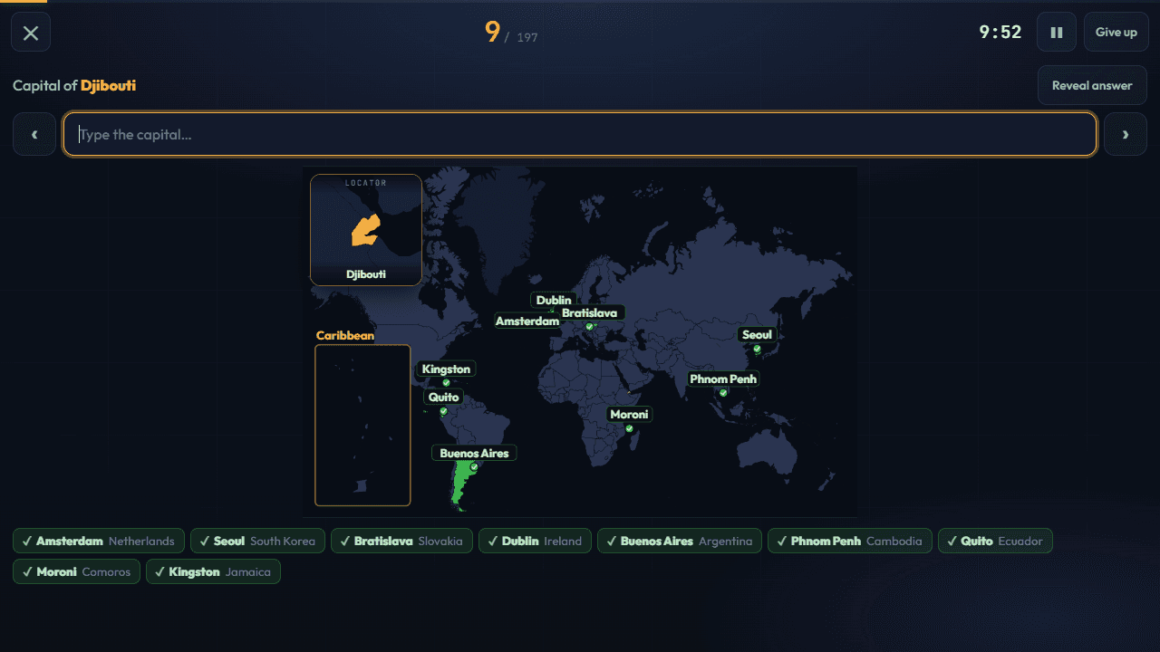Click the green marker under Moroni
The width and height of the screenshot is (1160, 652).
(x=629, y=428)
